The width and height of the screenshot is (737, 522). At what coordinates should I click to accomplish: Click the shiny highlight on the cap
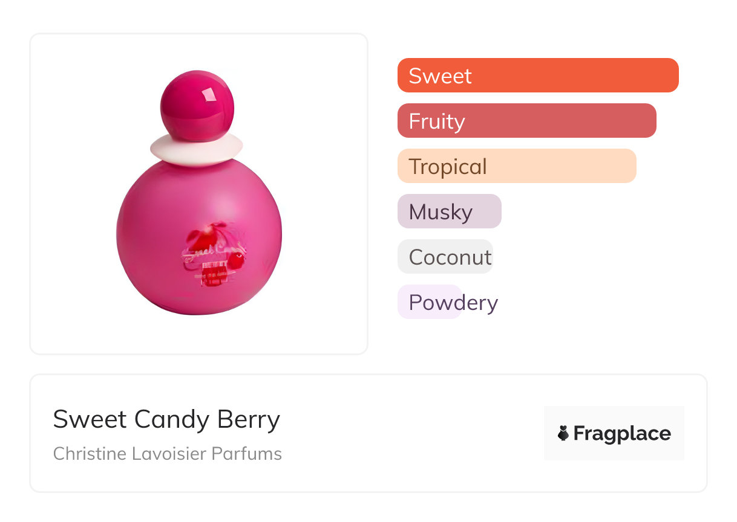coord(209,94)
